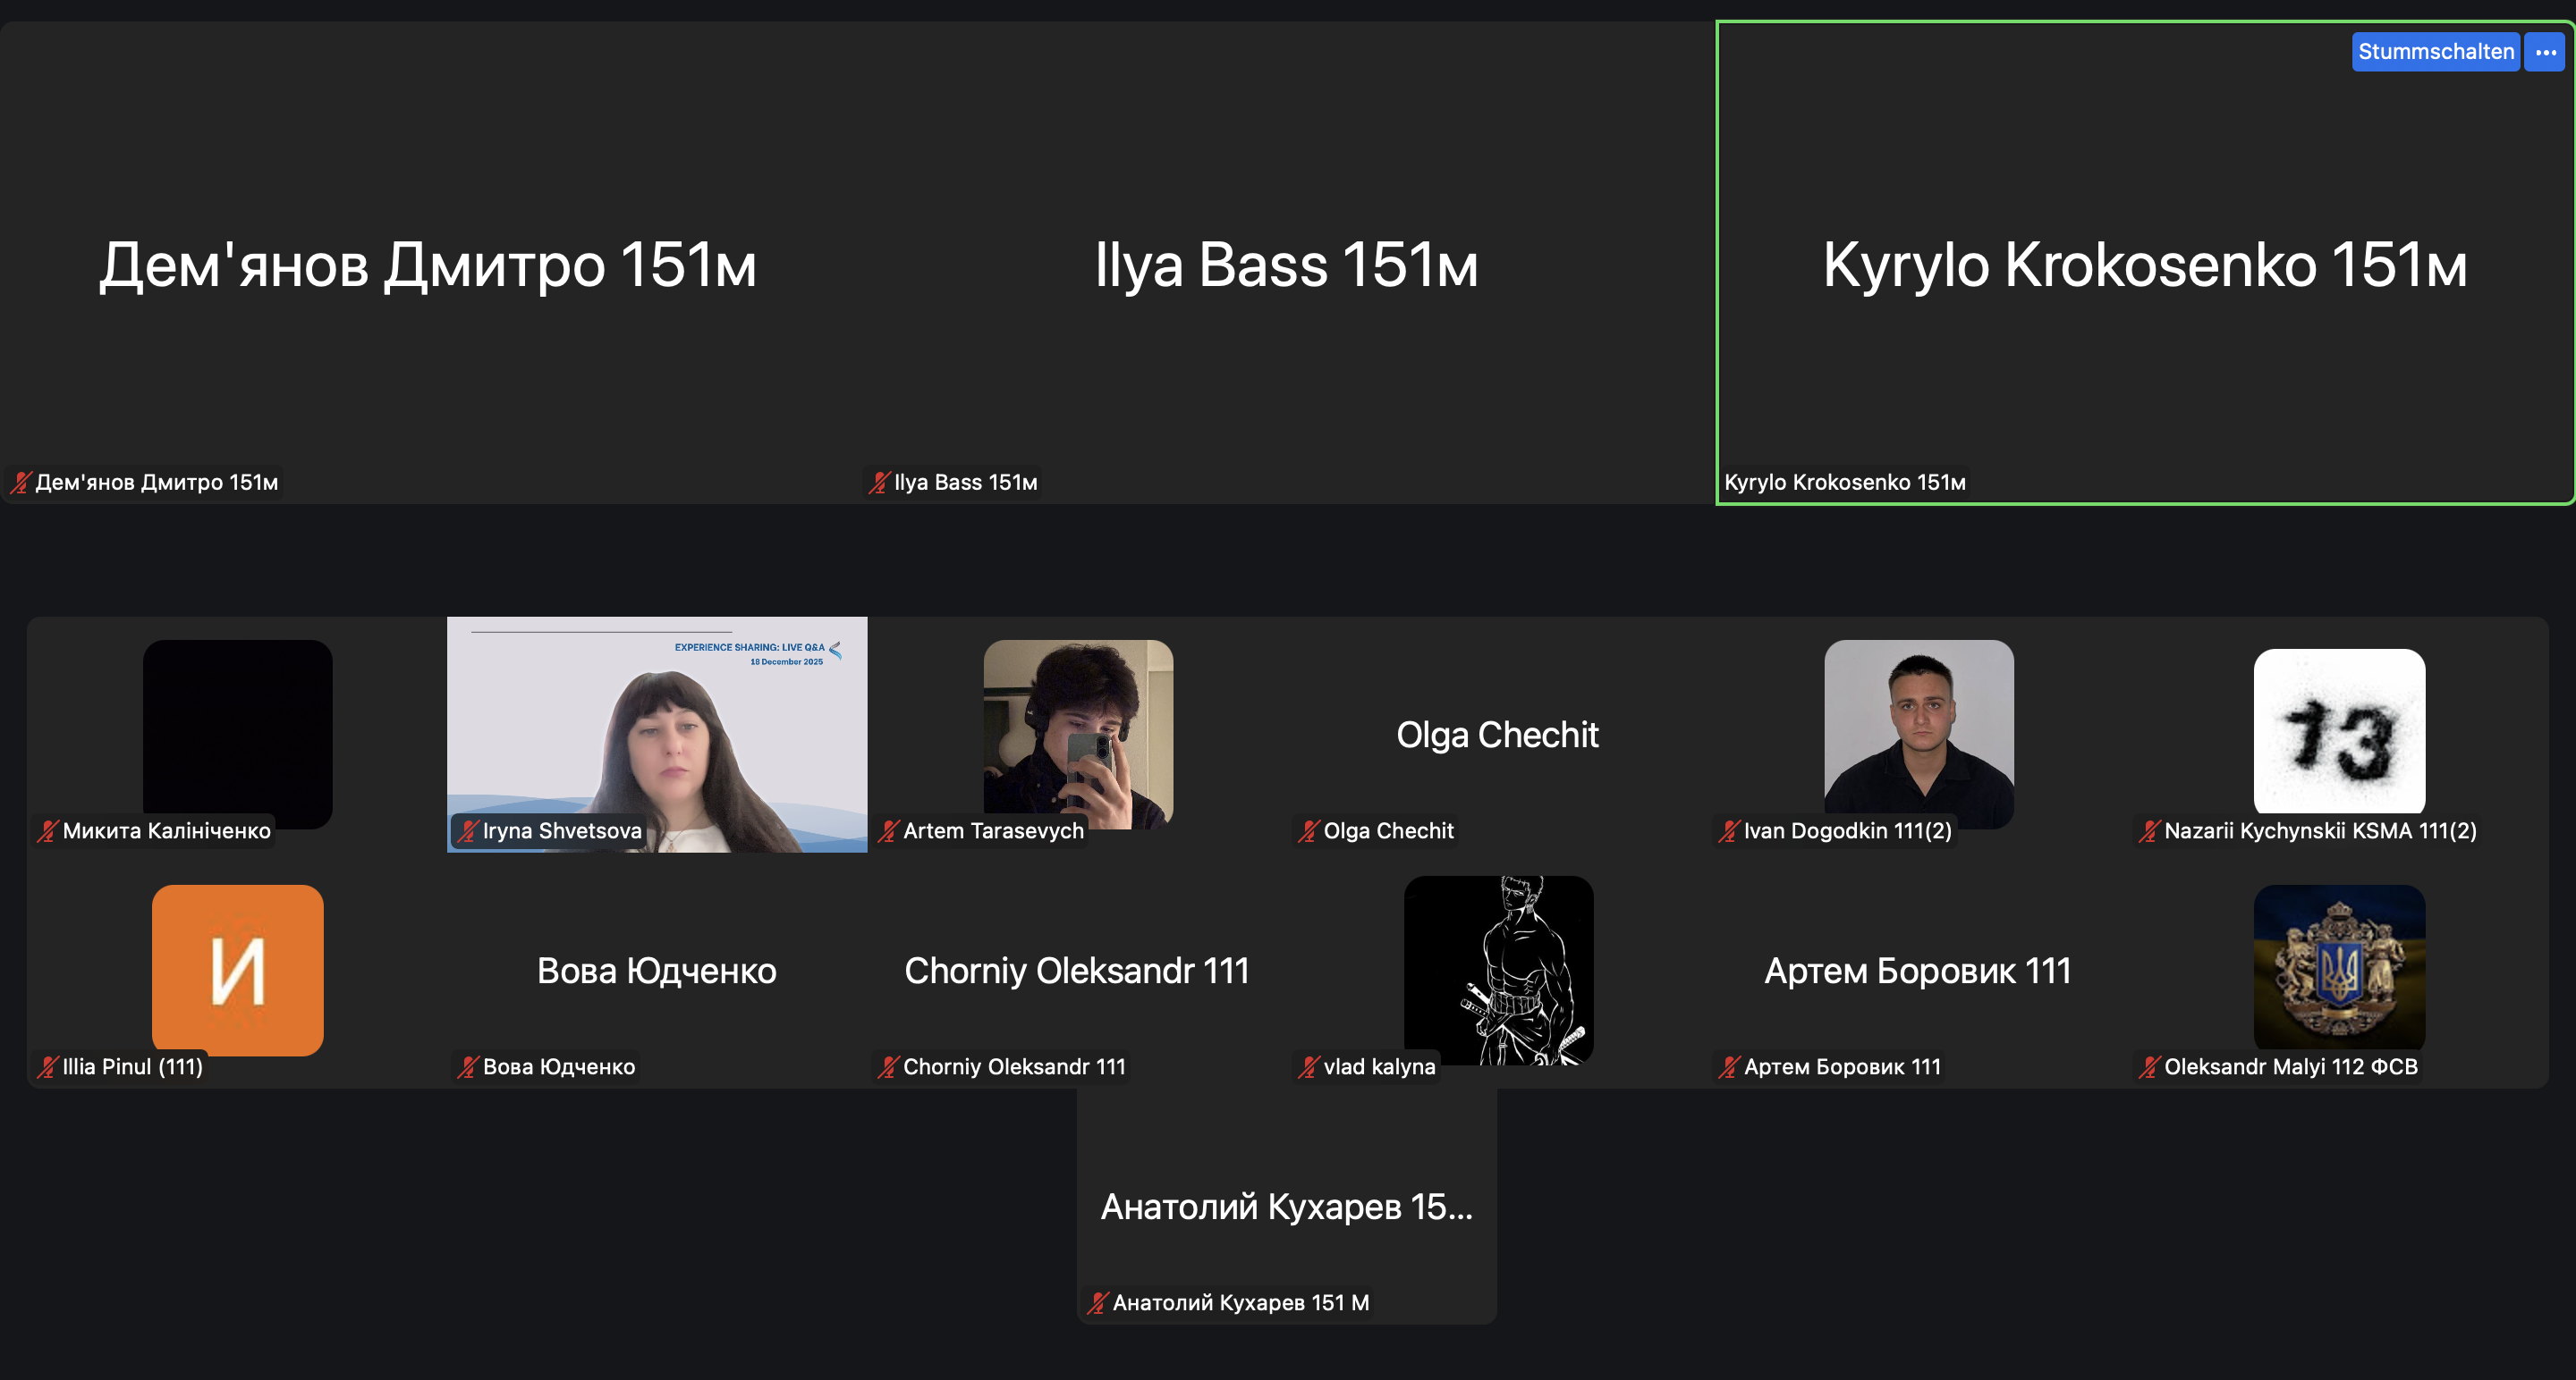This screenshot has height=1380, width=2576.
Task: Click muted mic icon beside Анатолий Кухарев
Action: point(1098,1303)
